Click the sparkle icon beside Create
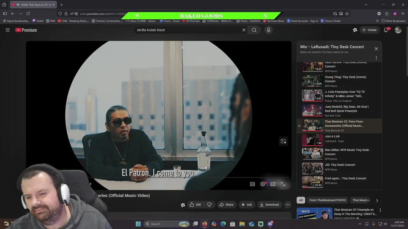Viewport: 408px width, 229px height. [355, 30]
